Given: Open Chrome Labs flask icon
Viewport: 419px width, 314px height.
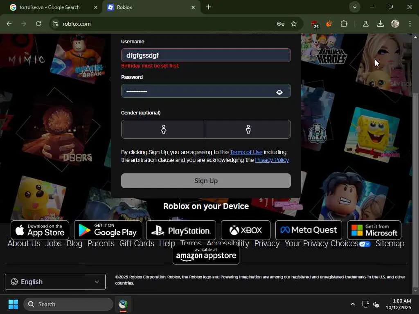Looking at the screenshot, I should [x=365, y=24].
